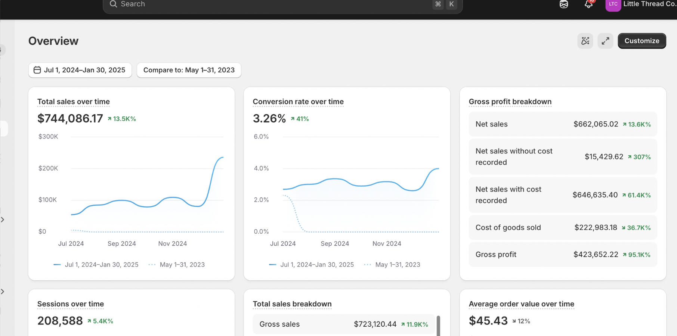Click the search magnifier icon
Screen dimensions: 677x336
tap(113, 4)
